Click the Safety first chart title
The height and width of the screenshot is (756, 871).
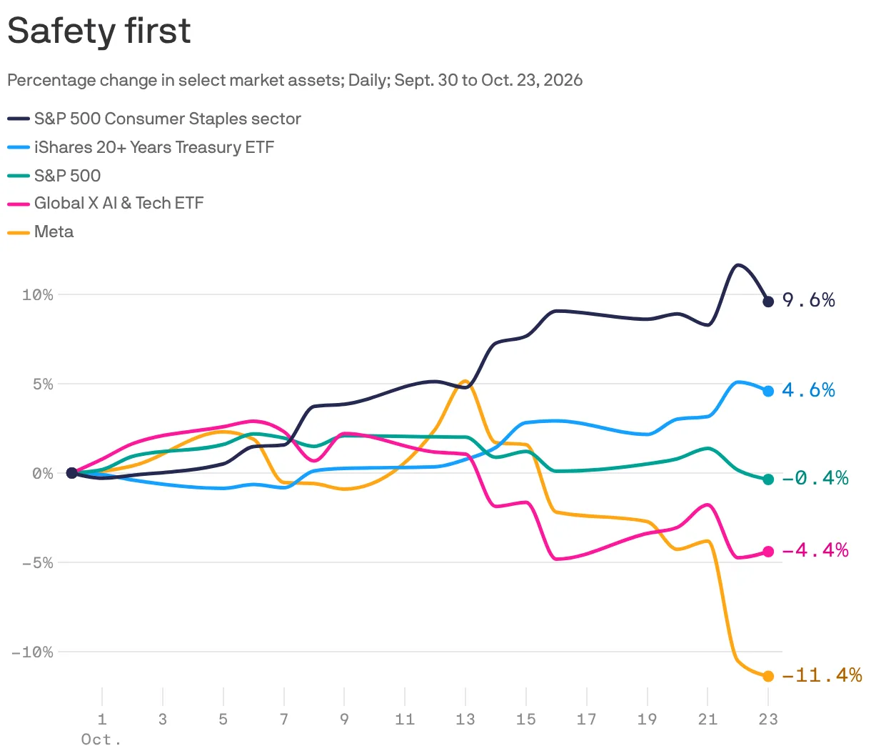[99, 31]
